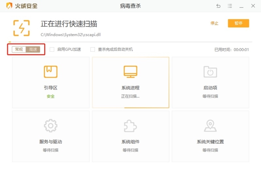Screen dimensions: 261x171
Task: Minimize the 火绒安全 window
Action: [x=241, y=7]
